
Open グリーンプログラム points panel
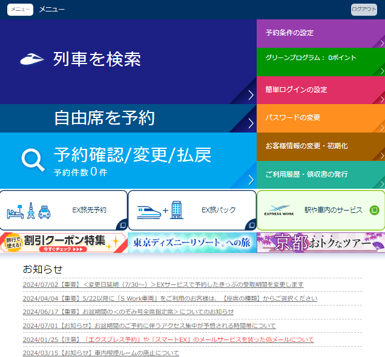click(320, 58)
